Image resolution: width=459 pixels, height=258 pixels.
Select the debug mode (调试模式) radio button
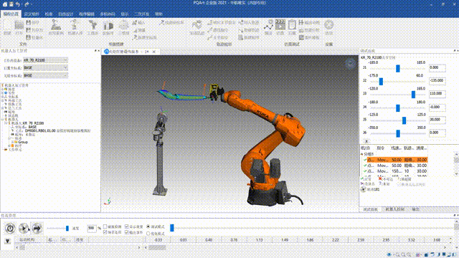click(148, 226)
